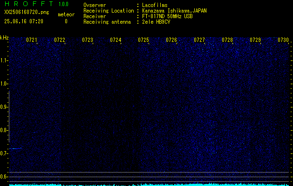This screenshot has width=293, height=186.
Task: Click the meteor count 0
Action: click(x=66, y=21)
